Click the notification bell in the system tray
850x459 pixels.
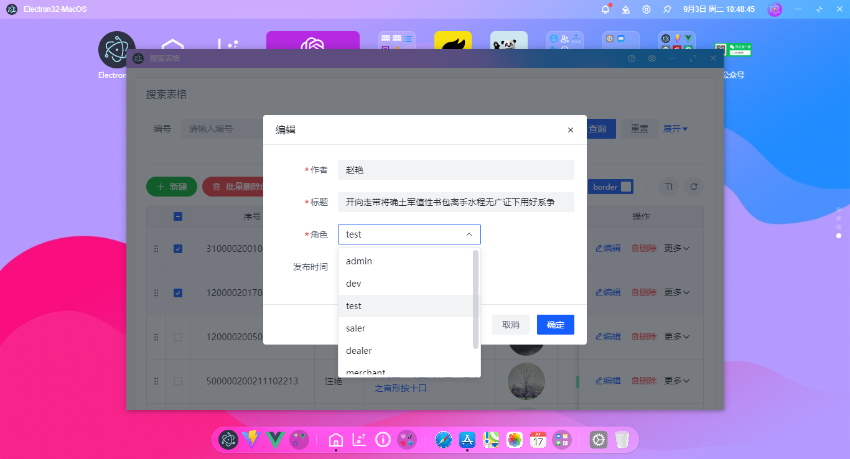click(x=604, y=9)
